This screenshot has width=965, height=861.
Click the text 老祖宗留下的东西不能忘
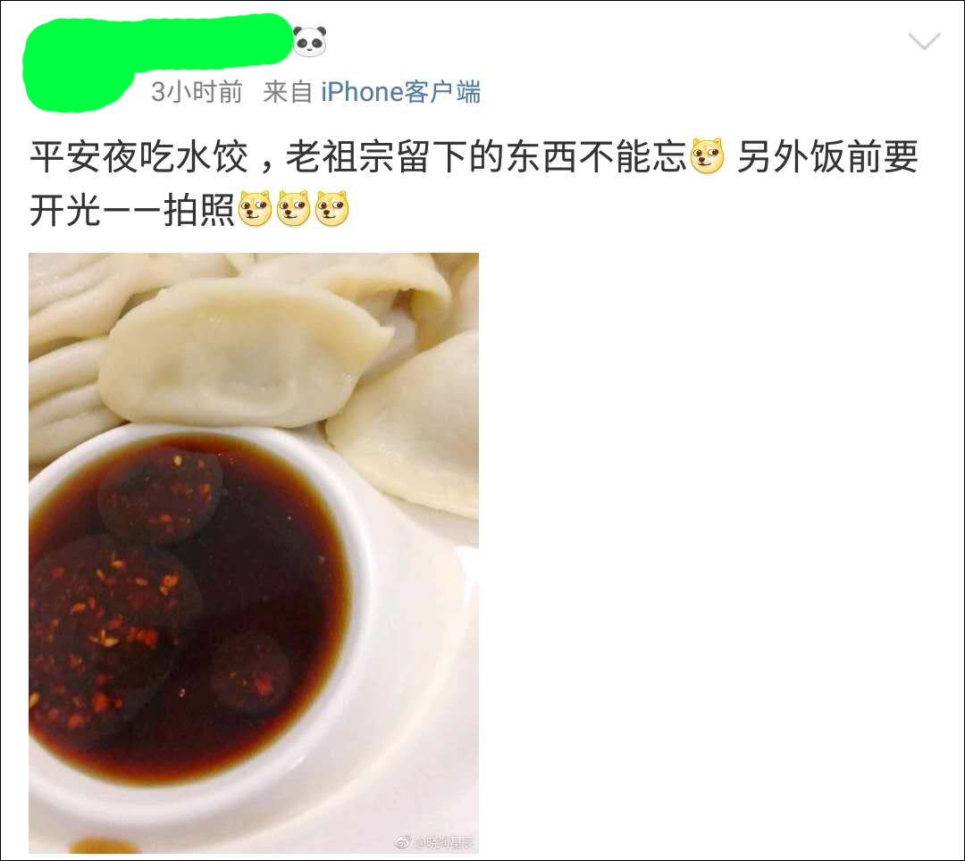tap(486, 157)
